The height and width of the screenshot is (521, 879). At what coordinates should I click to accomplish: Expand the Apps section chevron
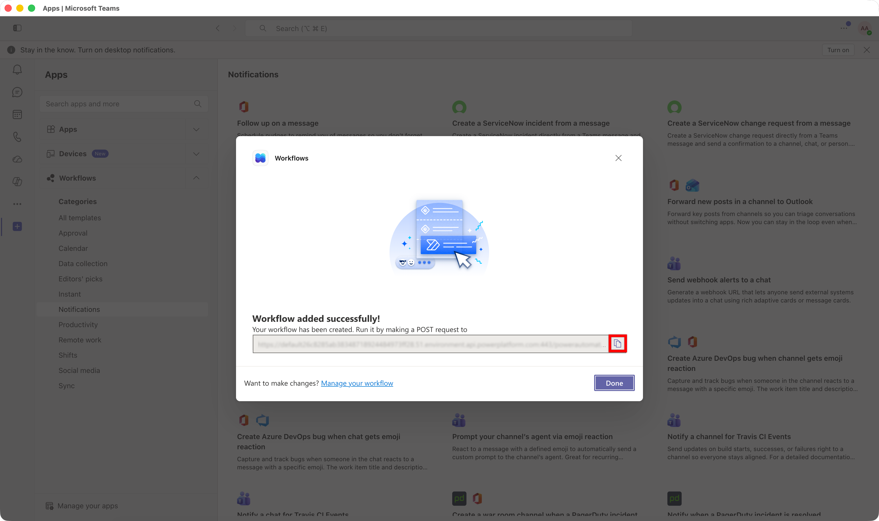(x=196, y=129)
